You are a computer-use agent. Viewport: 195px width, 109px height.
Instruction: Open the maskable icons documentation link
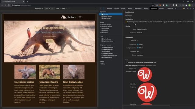click(x=146, y=65)
